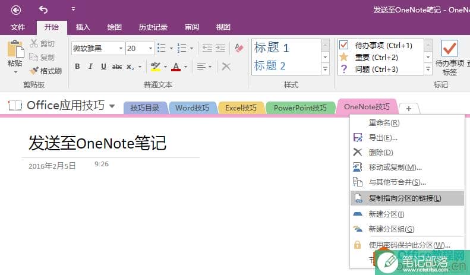The image size is (470, 275).
Task: Add a new section with plus tab
Action: click(x=409, y=109)
